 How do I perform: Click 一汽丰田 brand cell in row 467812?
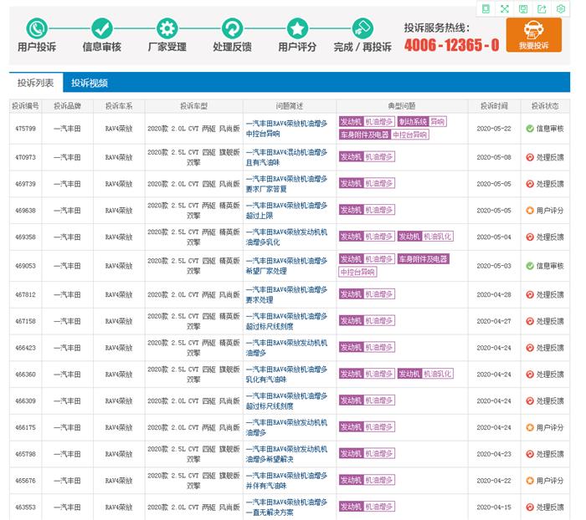point(67,295)
